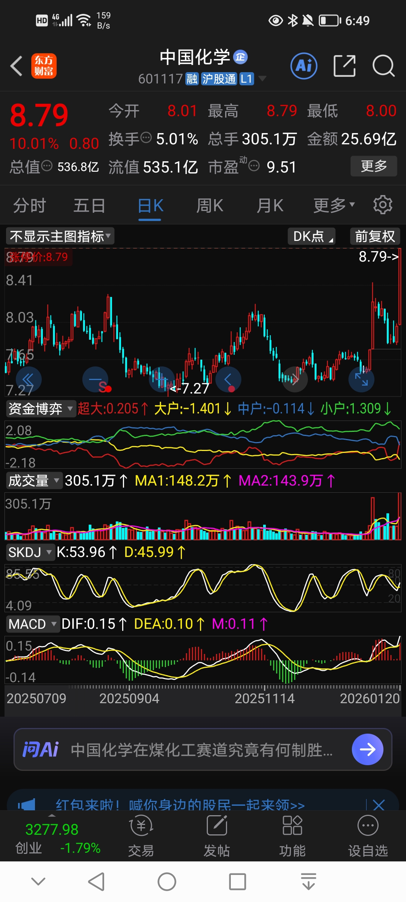Change the 前复权 adjustment mode
Image resolution: width=406 pixels, height=902 pixels.
click(375, 236)
